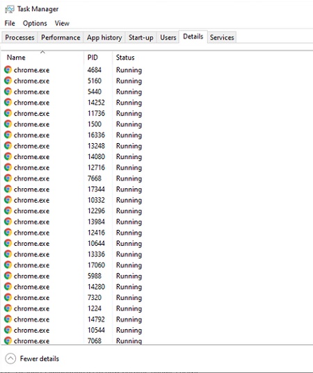Click the Chrome icon for PID 1500
313x373 pixels.
click(x=8, y=124)
